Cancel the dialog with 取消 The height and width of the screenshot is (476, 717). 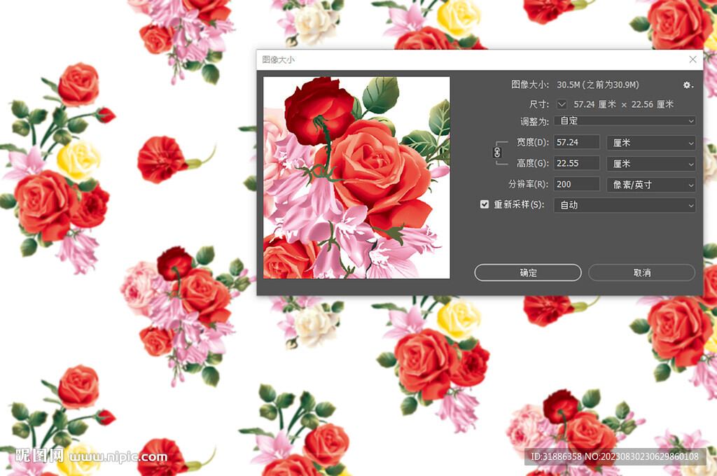[x=641, y=272]
